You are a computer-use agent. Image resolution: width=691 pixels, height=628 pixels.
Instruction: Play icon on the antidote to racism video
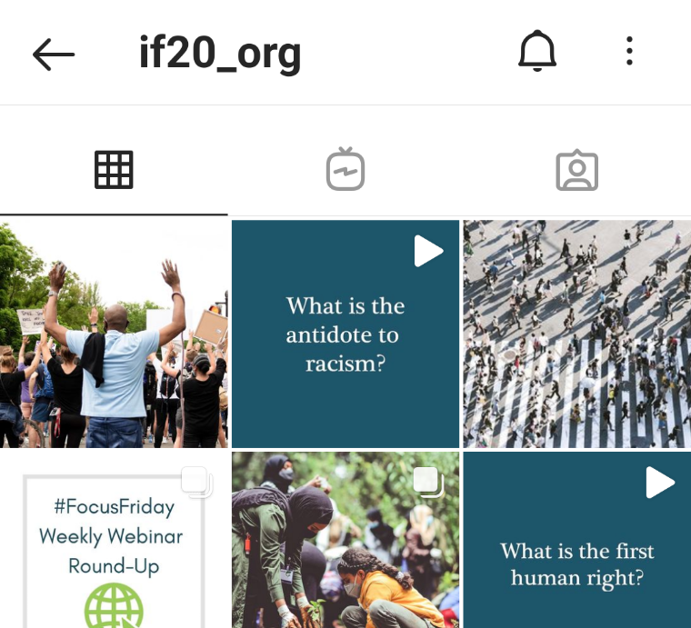pos(428,251)
